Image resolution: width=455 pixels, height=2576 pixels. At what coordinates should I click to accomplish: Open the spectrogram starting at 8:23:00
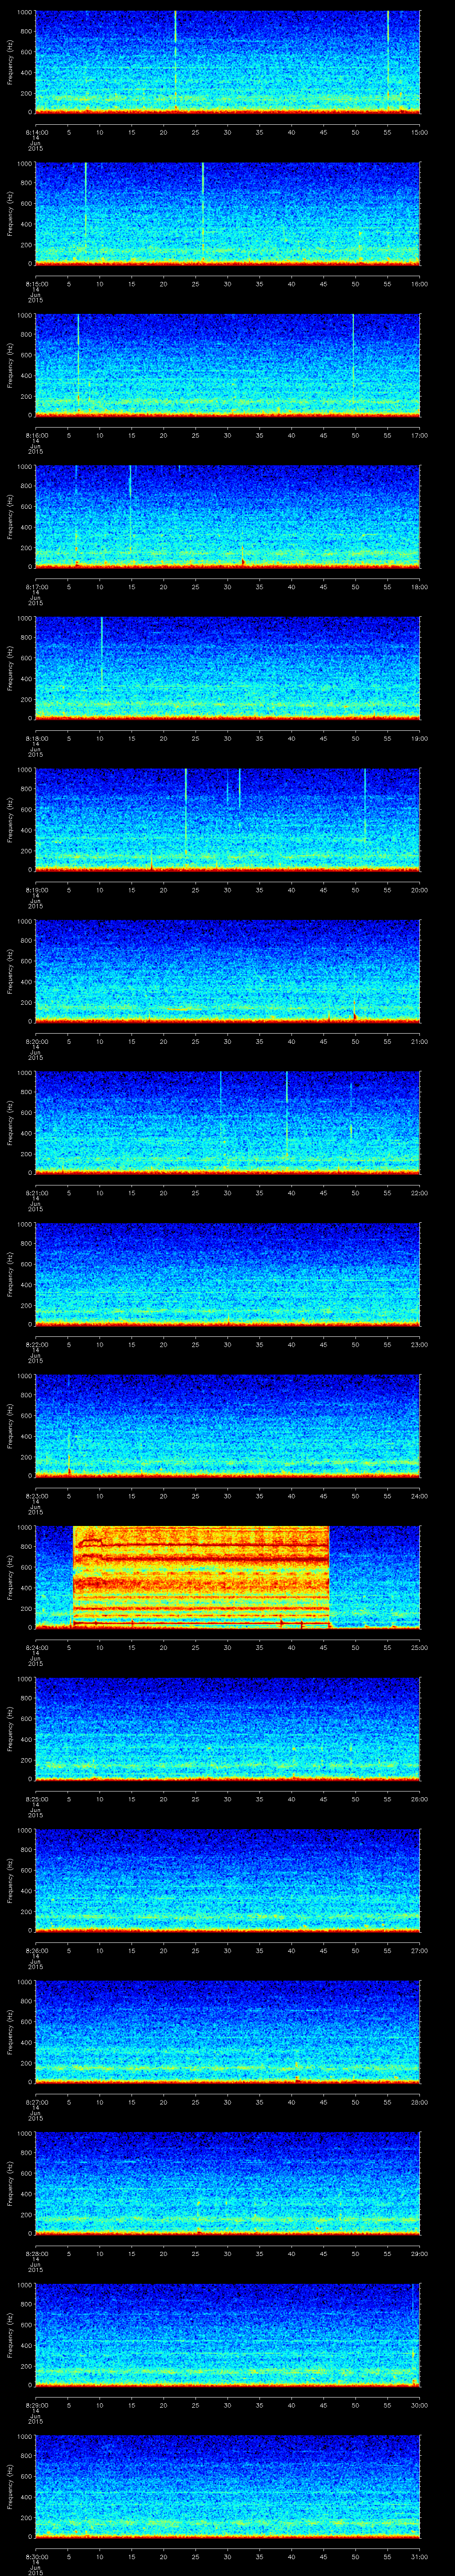(227, 1425)
